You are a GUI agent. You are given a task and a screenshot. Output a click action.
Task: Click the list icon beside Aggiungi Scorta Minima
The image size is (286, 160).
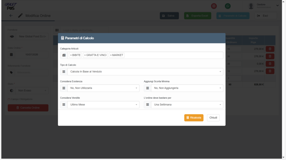[x=147, y=88]
